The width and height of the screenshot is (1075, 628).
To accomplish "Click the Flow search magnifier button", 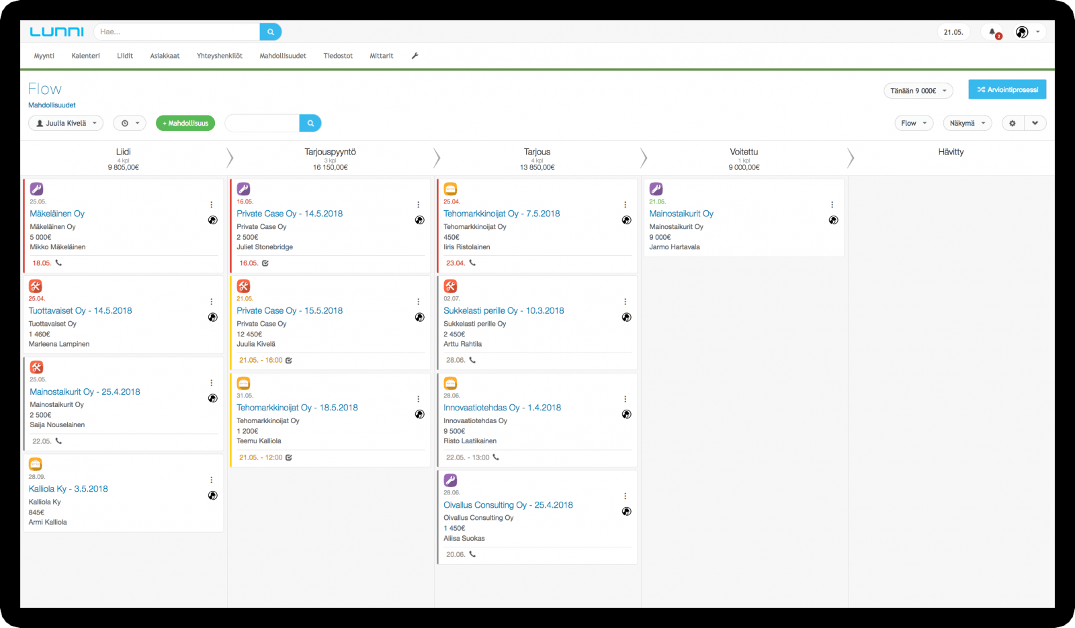I will 310,123.
